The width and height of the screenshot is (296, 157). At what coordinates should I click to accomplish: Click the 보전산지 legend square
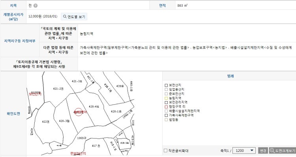click(166, 85)
